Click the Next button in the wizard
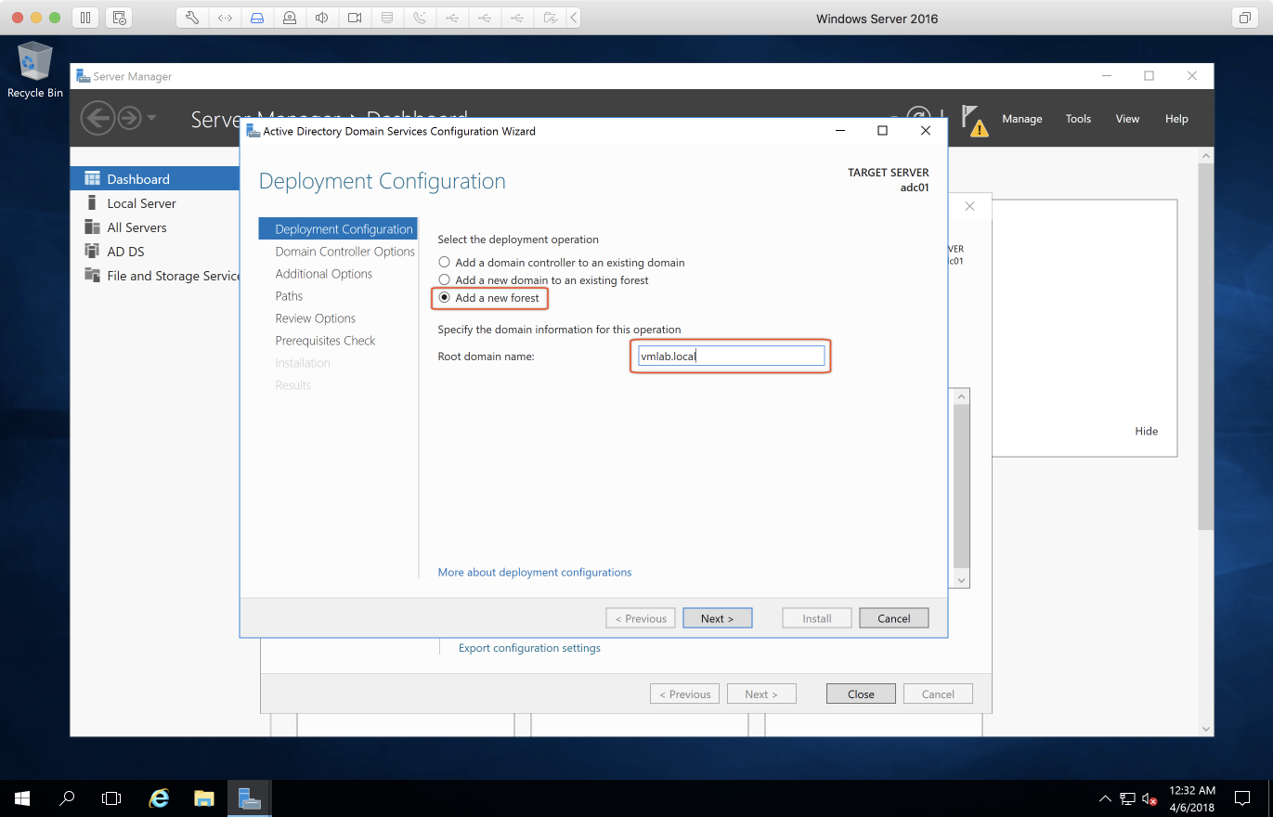1273x817 pixels. (717, 618)
